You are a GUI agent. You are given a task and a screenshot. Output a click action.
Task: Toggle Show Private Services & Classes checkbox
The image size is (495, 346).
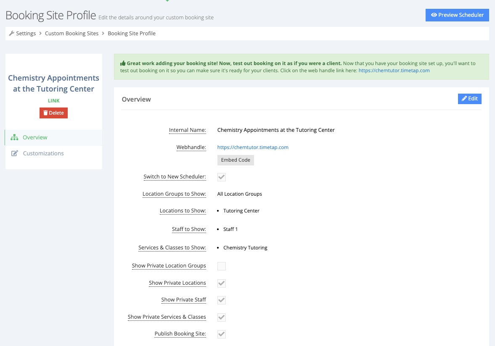click(x=222, y=317)
